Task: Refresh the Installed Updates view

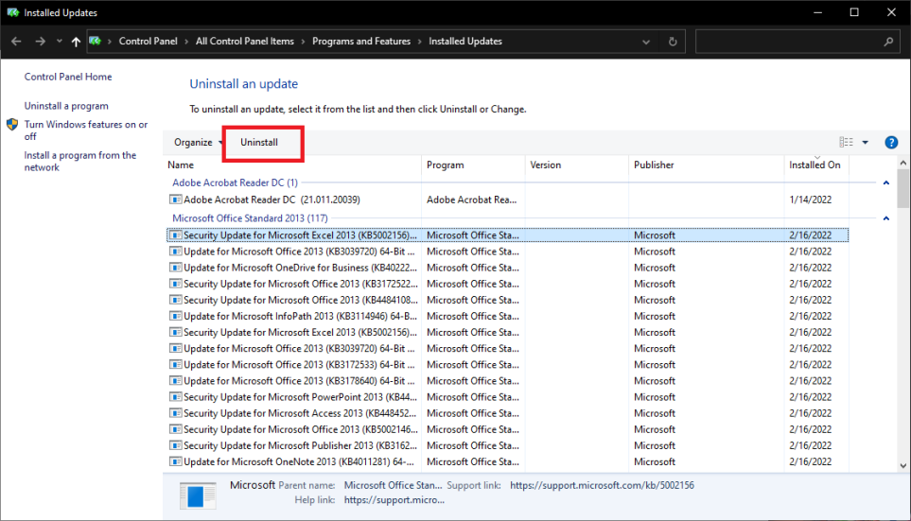Action: 673,42
